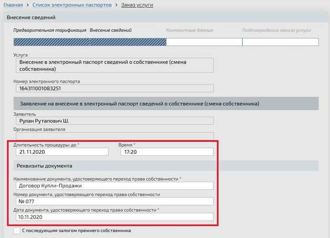330x238 pixels.
Task: Click the Дата документа, удостоверяющего переход label
Action: pyautogui.click(x=86, y=210)
